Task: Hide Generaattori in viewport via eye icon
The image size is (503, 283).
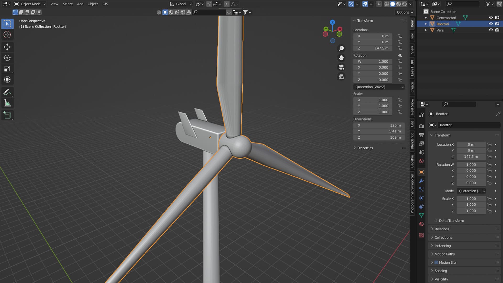Action: pyautogui.click(x=491, y=18)
